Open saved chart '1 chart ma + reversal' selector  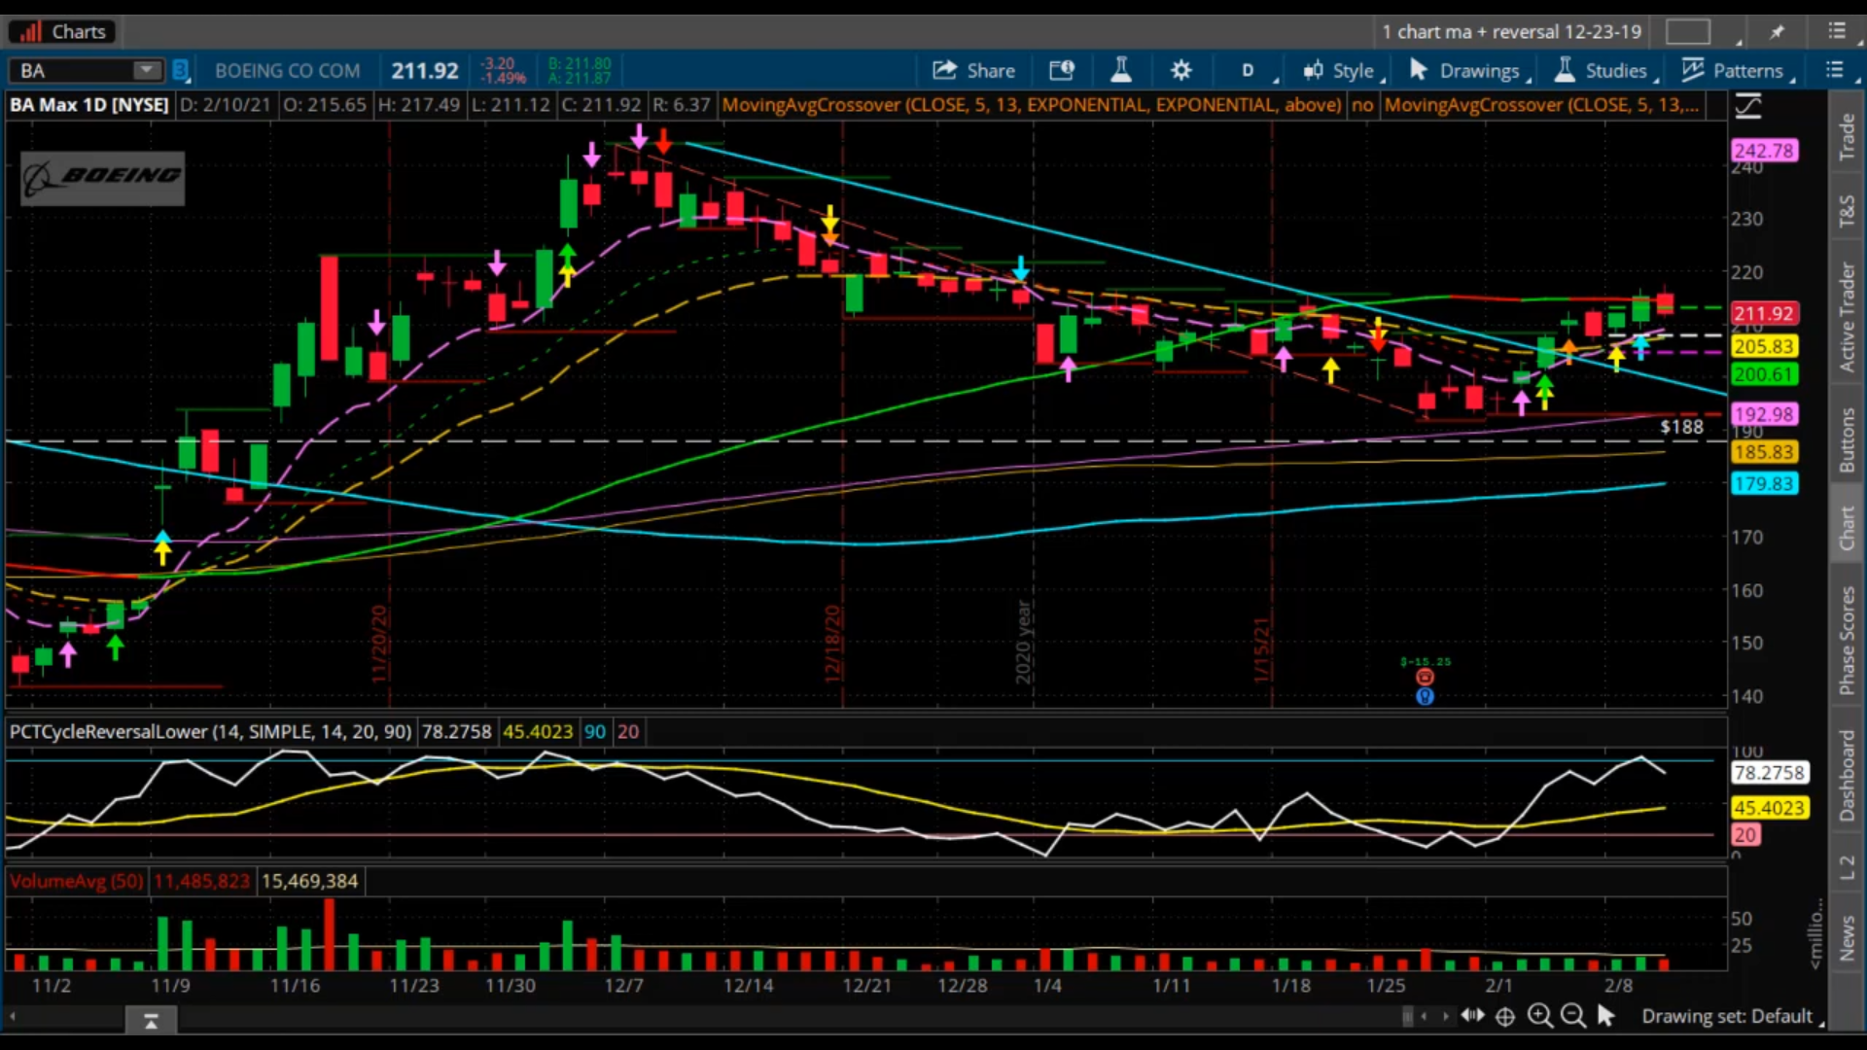(1512, 31)
